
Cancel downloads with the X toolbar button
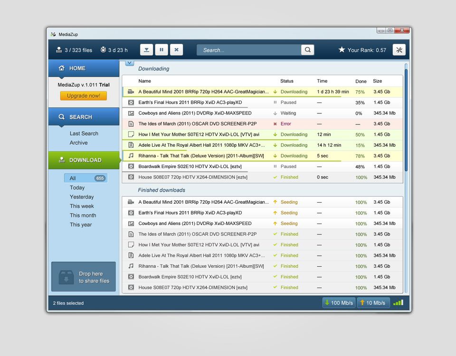tap(177, 50)
